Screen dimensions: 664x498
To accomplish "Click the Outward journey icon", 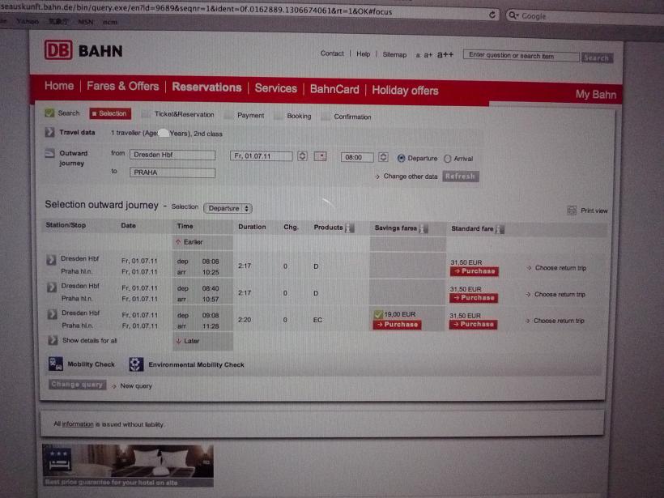I will tap(49, 153).
